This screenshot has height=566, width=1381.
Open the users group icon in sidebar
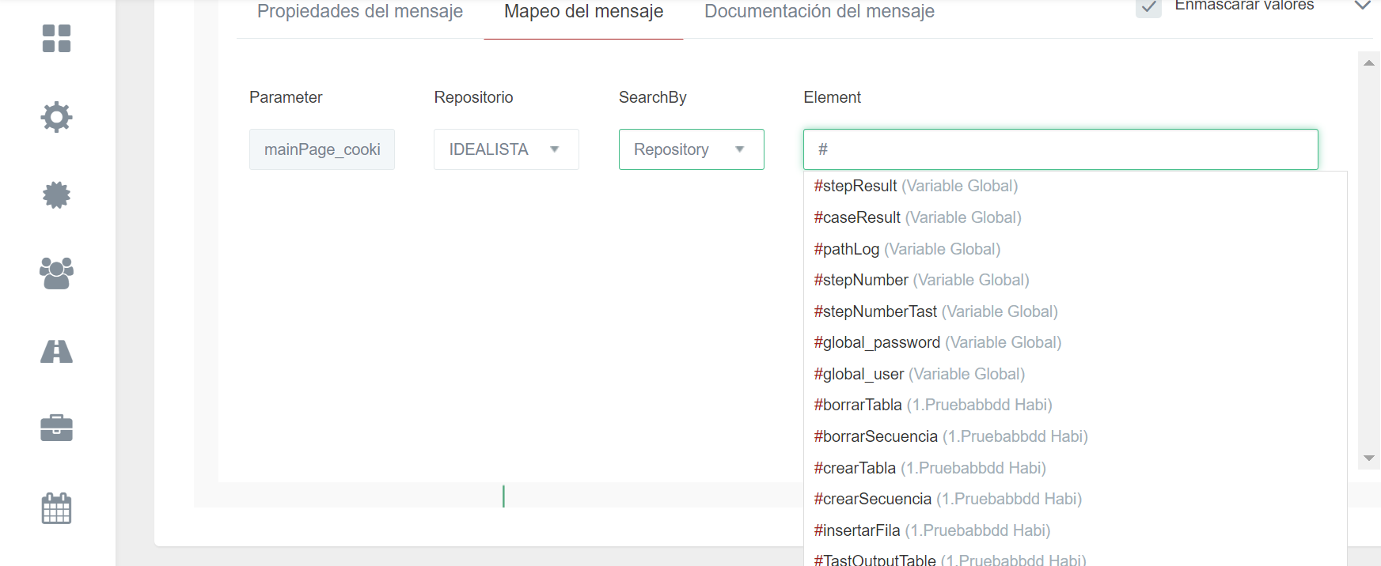point(56,274)
